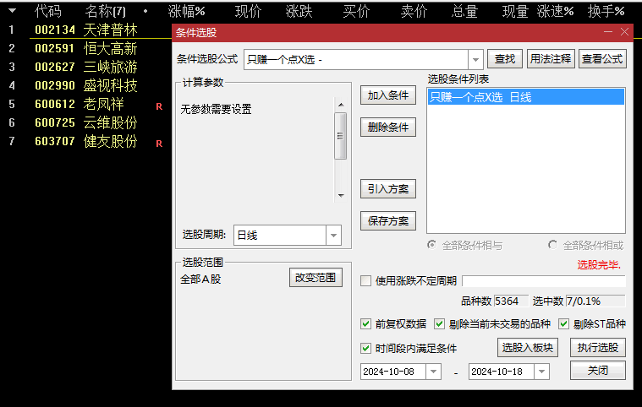642x407 pixels.
Task: Click the R marker beside 健友股份
Action: tap(159, 144)
